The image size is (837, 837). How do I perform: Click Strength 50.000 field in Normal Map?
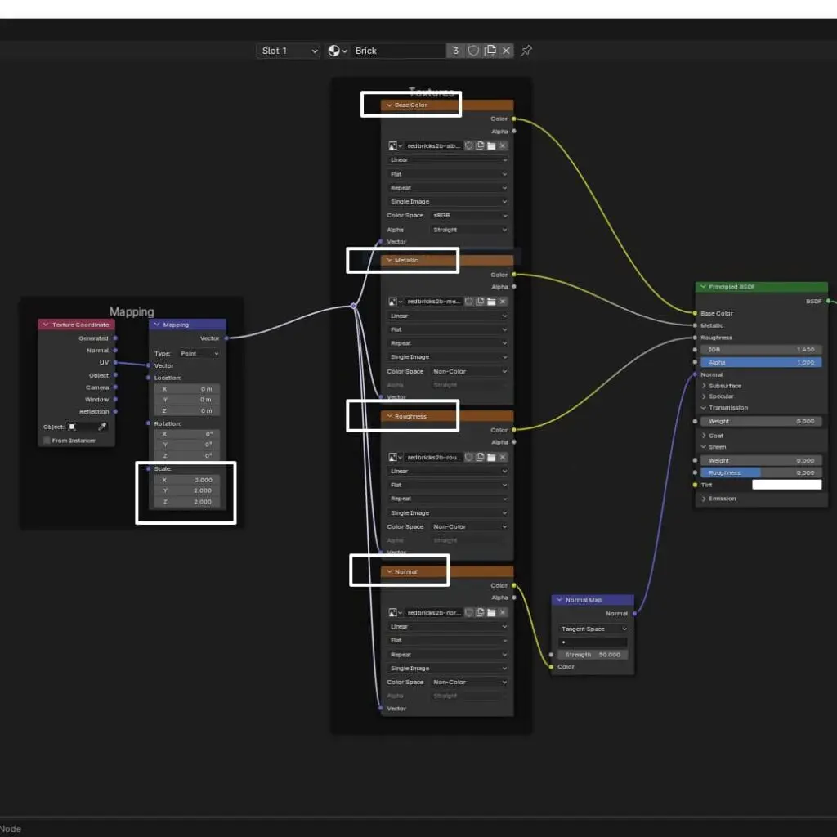tap(593, 655)
